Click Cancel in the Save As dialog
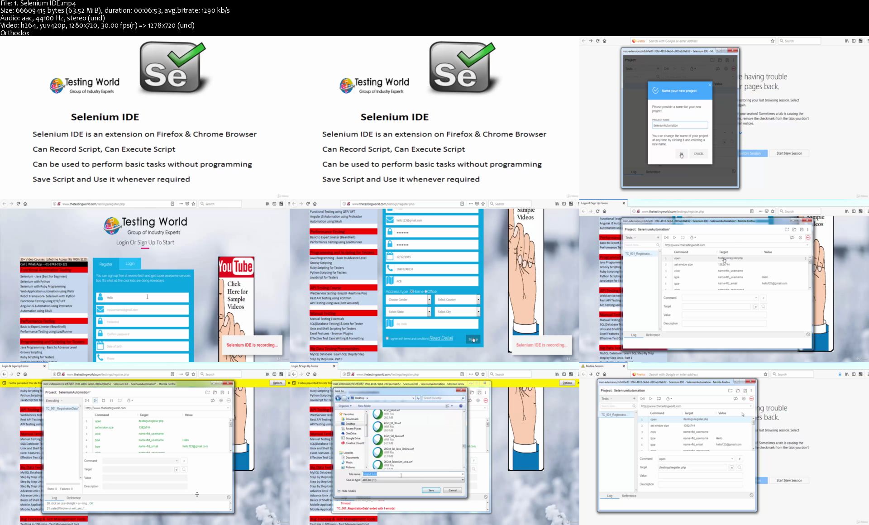This screenshot has width=869, height=525. pyautogui.click(x=453, y=490)
